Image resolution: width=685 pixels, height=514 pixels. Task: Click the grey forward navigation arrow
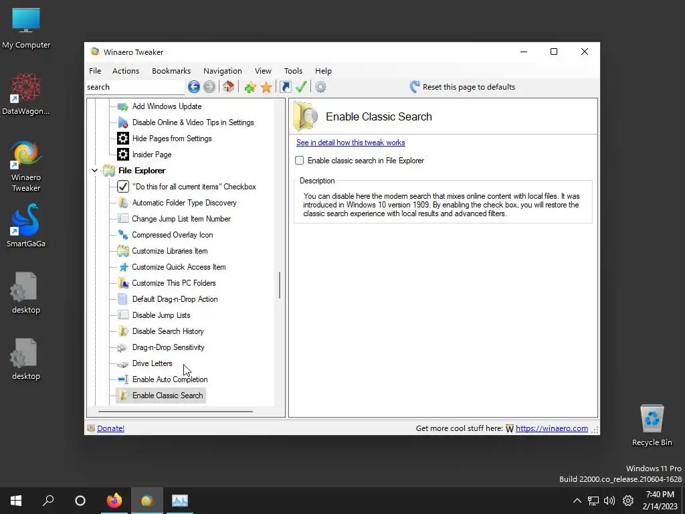[209, 87]
